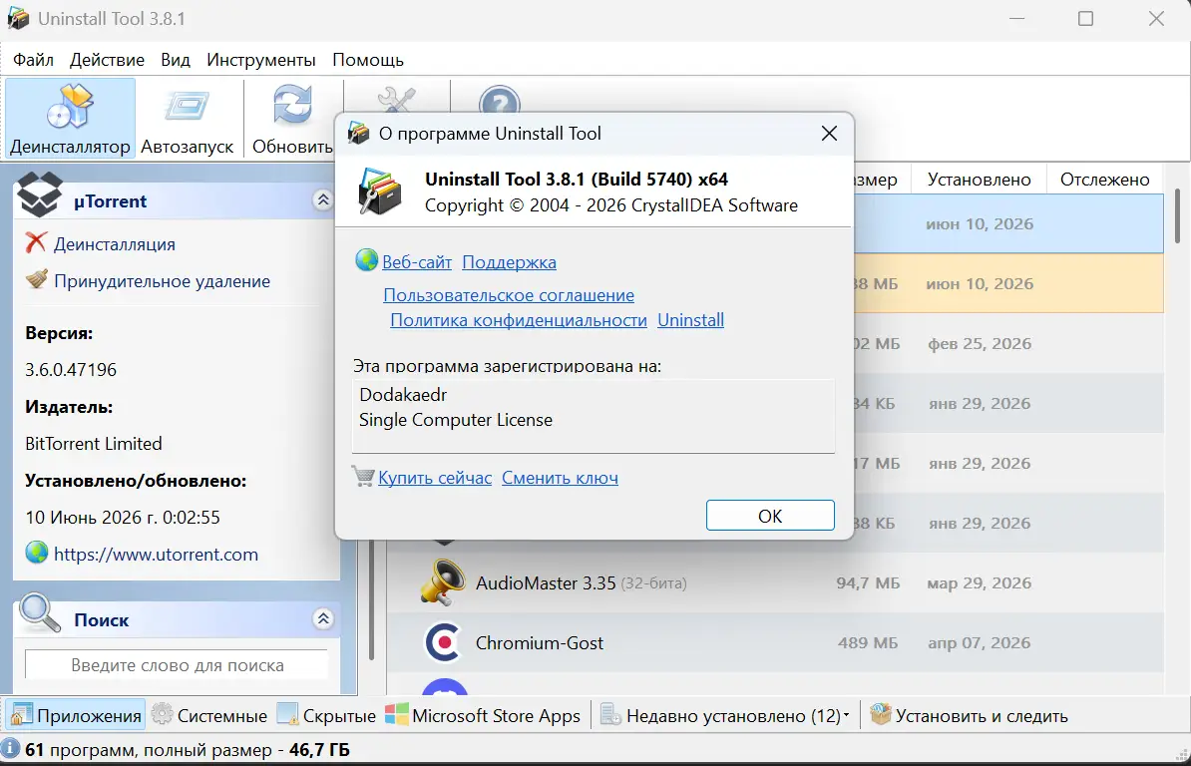1191x766 pixels.
Task: Click the wrench settings toolbar icon
Action: tap(396, 99)
